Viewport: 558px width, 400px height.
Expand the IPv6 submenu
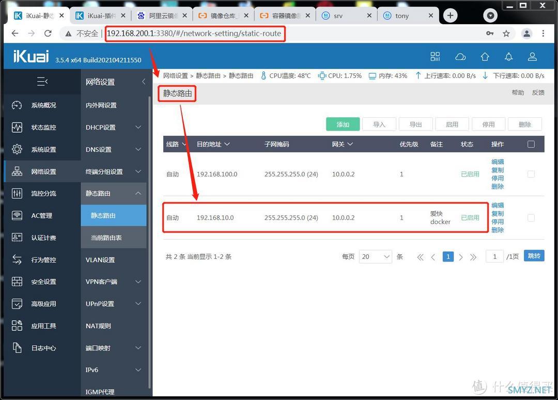(x=138, y=370)
